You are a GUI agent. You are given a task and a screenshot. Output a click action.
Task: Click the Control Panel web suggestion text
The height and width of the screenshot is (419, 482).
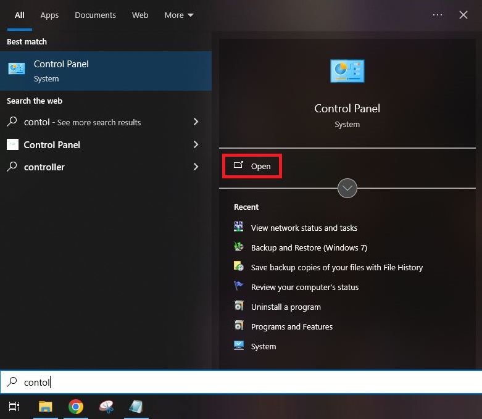pyautogui.click(x=52, y=144)
